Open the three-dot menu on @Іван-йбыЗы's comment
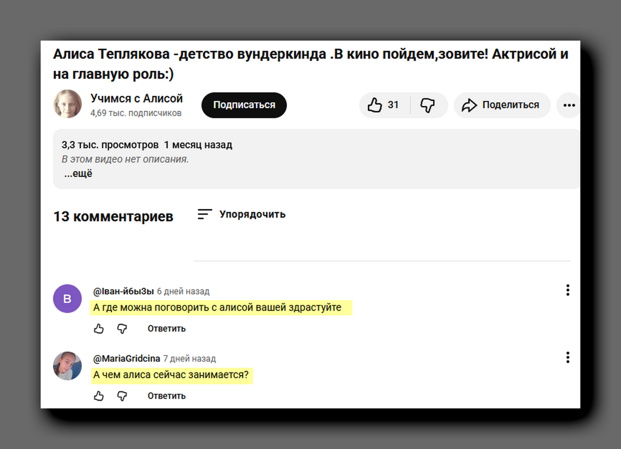 pos(568,290)
